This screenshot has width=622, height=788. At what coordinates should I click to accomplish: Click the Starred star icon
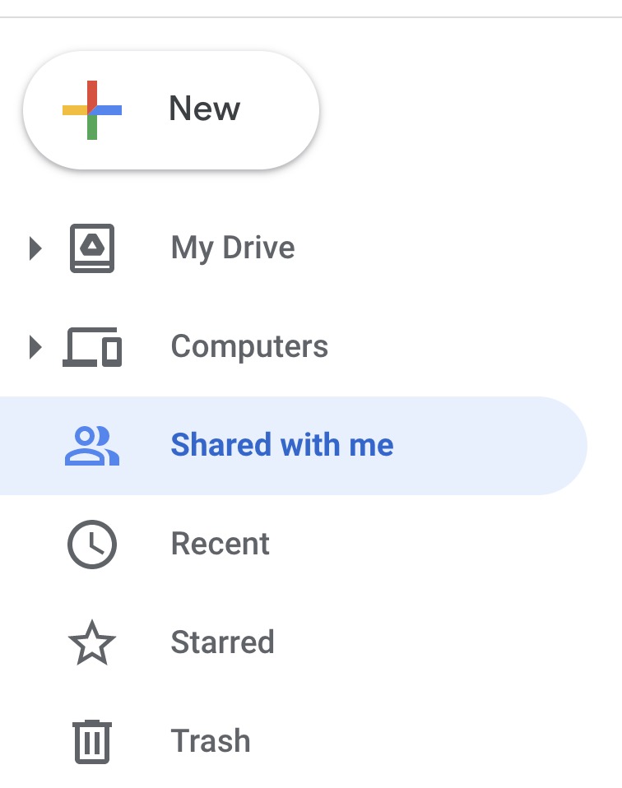(92, 643)
